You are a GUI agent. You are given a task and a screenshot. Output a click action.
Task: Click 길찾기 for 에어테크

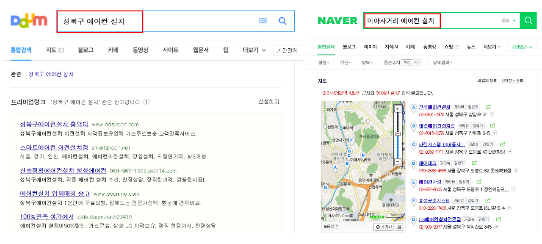click(459, 163)
